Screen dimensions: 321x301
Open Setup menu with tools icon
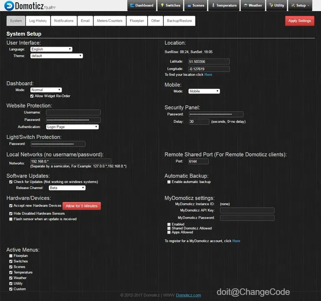pos(293,5)
